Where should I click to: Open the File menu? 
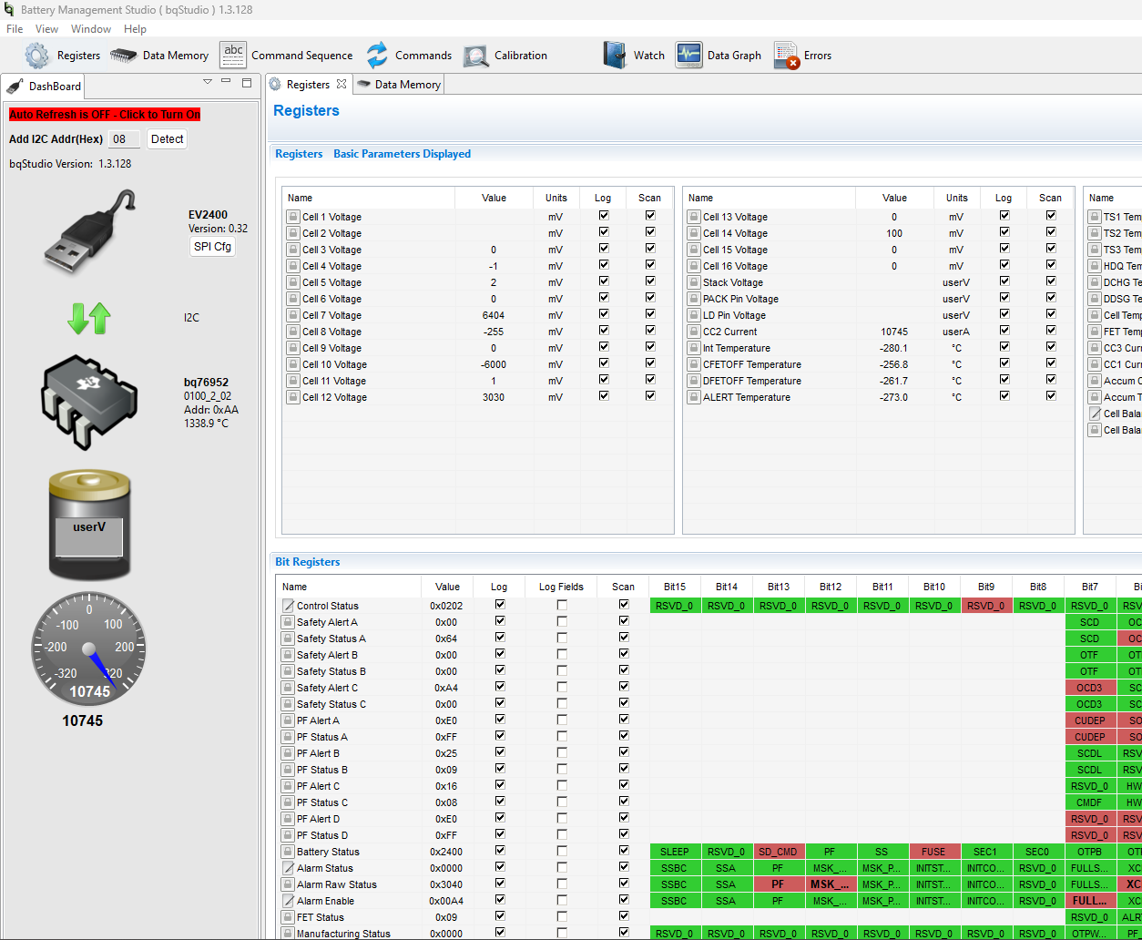point(15,29)
